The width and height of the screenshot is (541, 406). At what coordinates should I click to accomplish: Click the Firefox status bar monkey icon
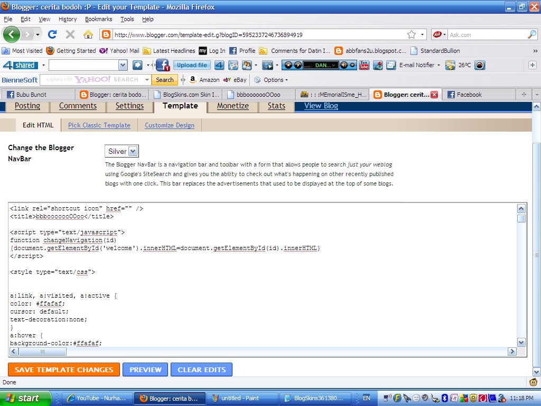(533, 382)
